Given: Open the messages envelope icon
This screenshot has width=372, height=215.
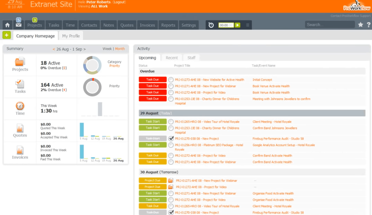Looking at the screenshot, I should tap(18, 25).
